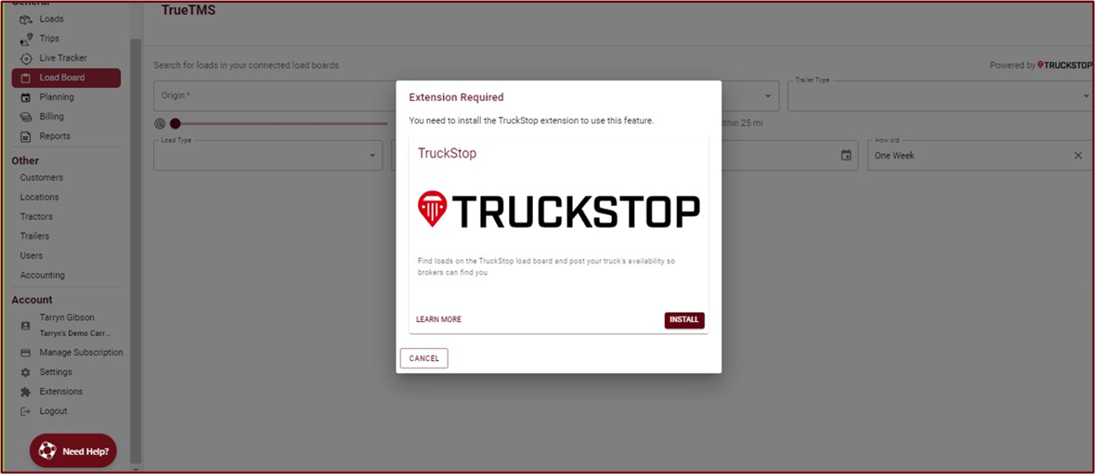1095x474 pixels.
Task: Click the Powered by Truckstop logo
Action: (1064, 65)
